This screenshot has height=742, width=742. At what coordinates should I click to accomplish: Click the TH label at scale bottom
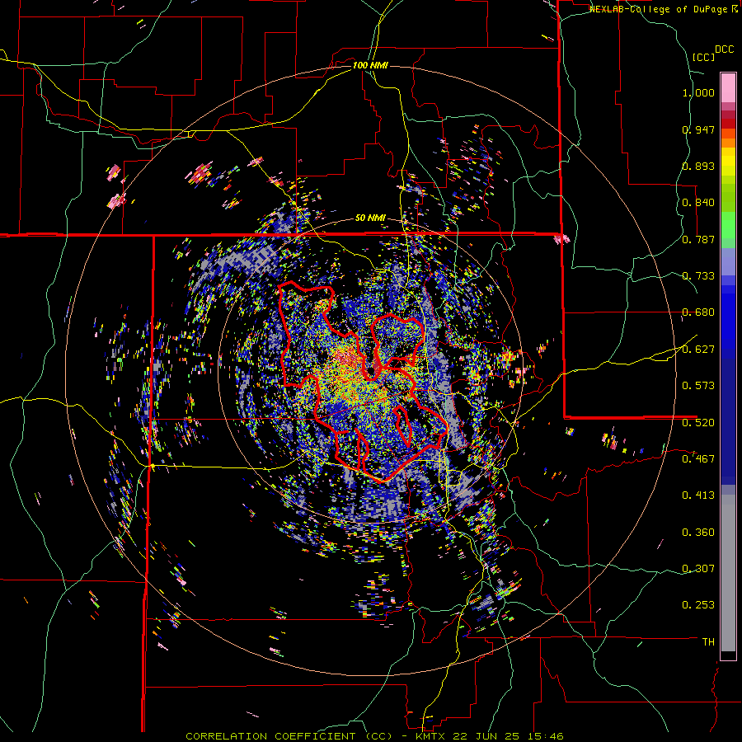point(708,642)
